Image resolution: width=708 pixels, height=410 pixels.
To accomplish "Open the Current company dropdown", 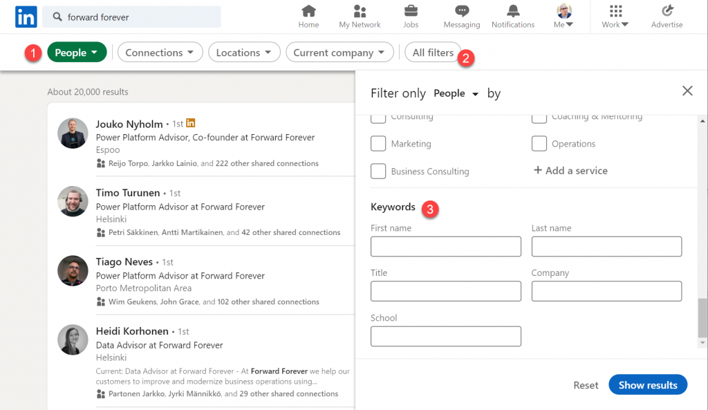I will (x=339, y=53).
